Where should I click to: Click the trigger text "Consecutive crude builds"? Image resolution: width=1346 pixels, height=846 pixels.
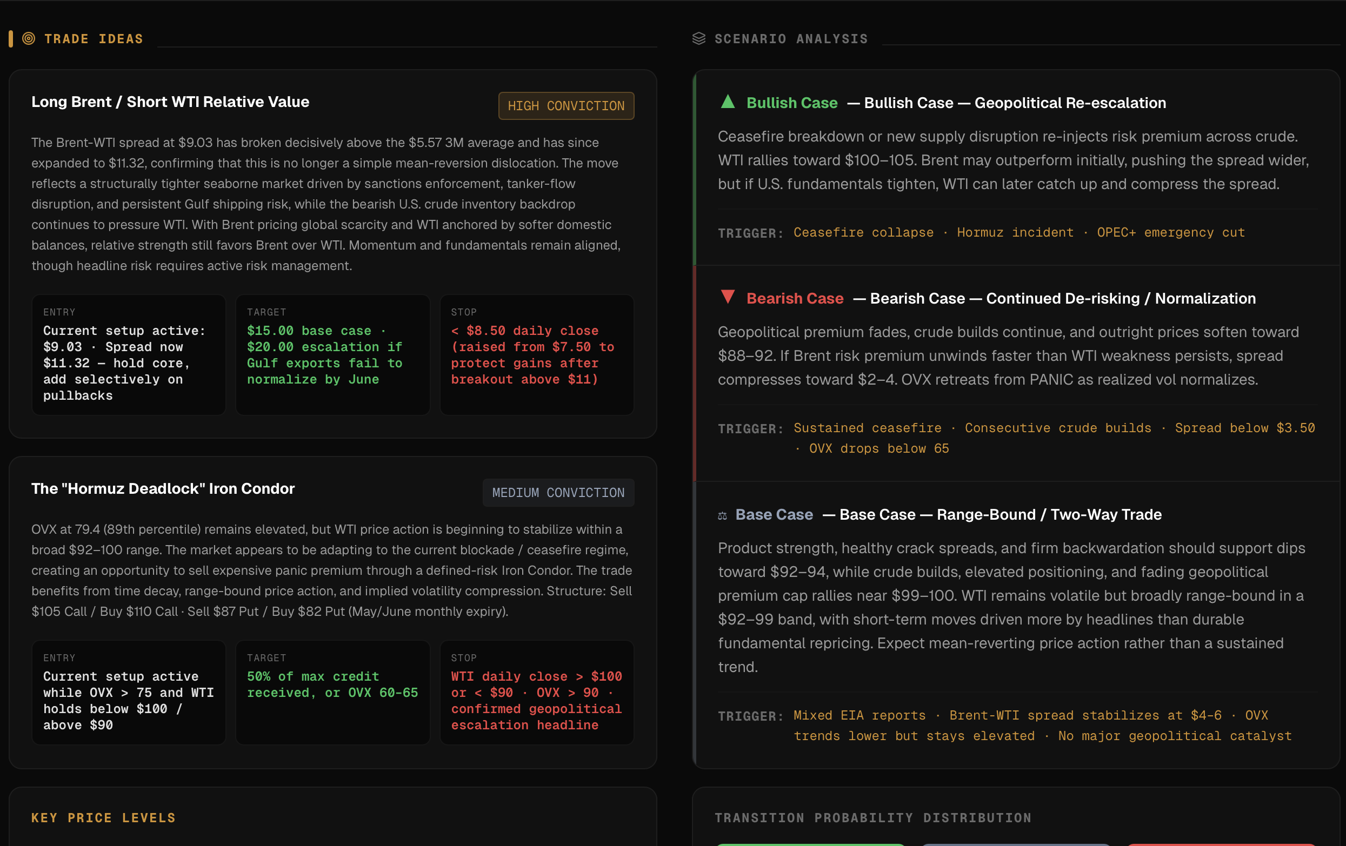point(1057,428)
